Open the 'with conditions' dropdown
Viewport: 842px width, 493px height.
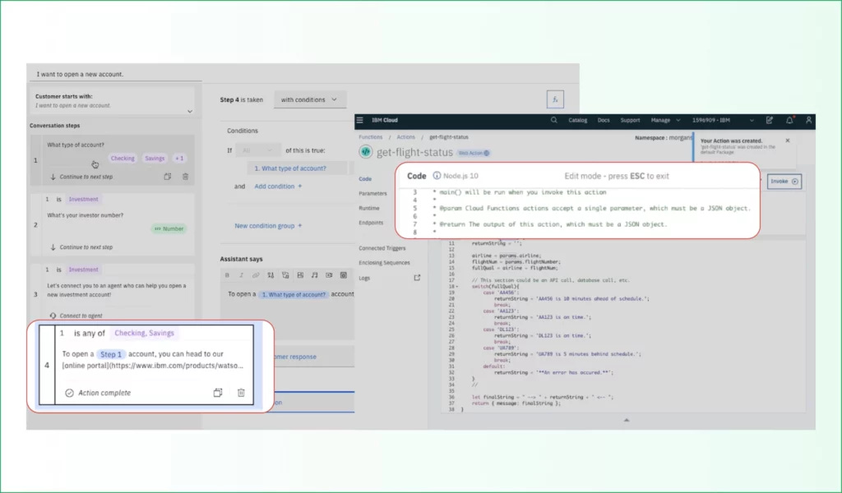pos(310,99)
